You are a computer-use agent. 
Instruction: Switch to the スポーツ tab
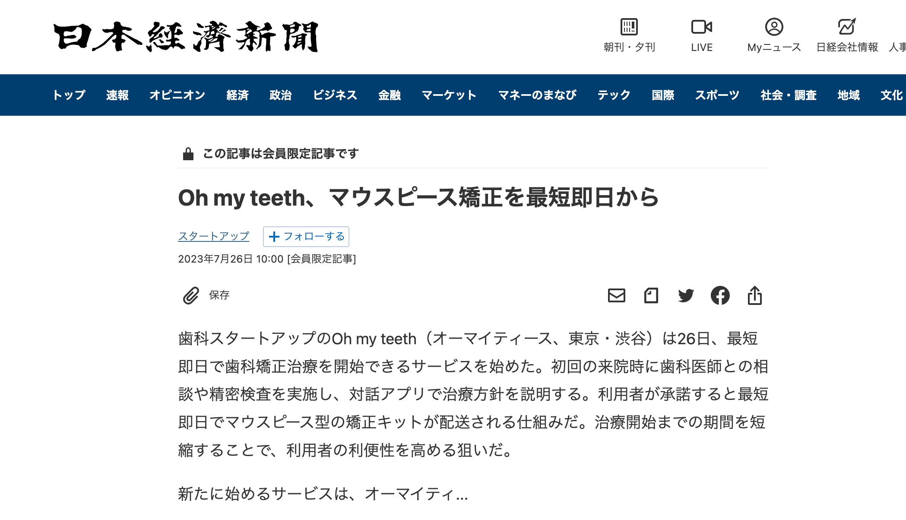(718, 95)
